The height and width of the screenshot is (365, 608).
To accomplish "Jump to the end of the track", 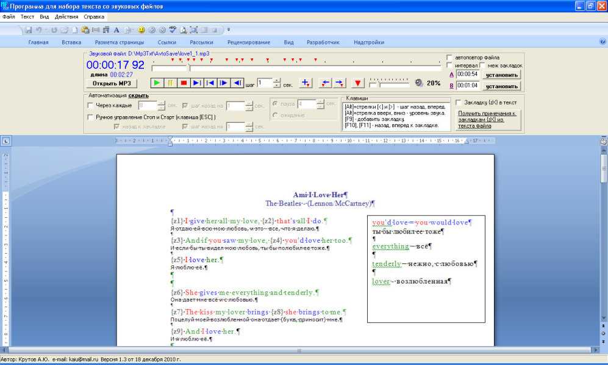I will click(196, 83).
